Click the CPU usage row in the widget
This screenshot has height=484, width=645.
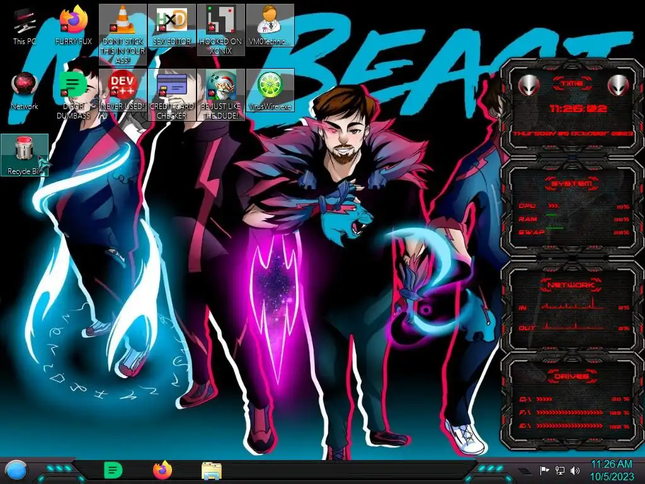coord(574,206)
